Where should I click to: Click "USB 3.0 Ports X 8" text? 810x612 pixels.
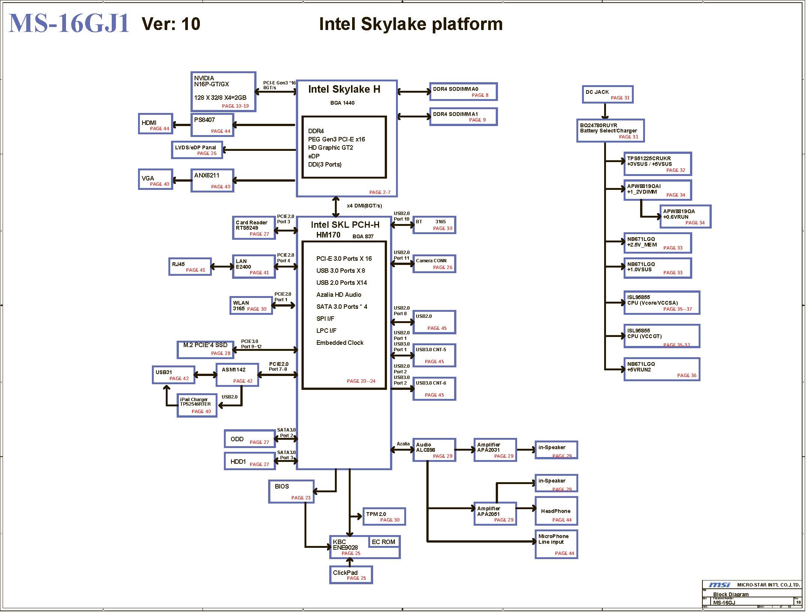click(340, 271)
